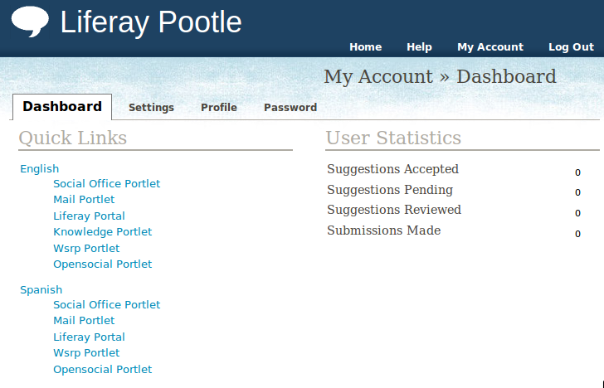Click Log Out in the header
The image size is (604, 388).
click(x=571, y=47)
